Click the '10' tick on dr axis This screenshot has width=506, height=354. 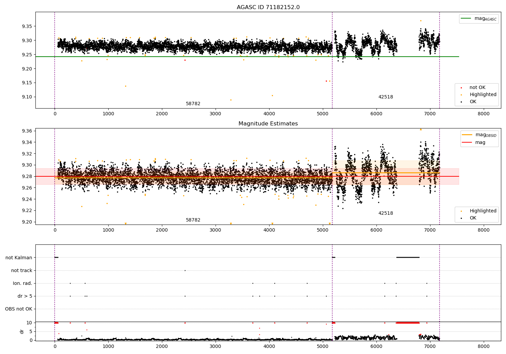29,323
